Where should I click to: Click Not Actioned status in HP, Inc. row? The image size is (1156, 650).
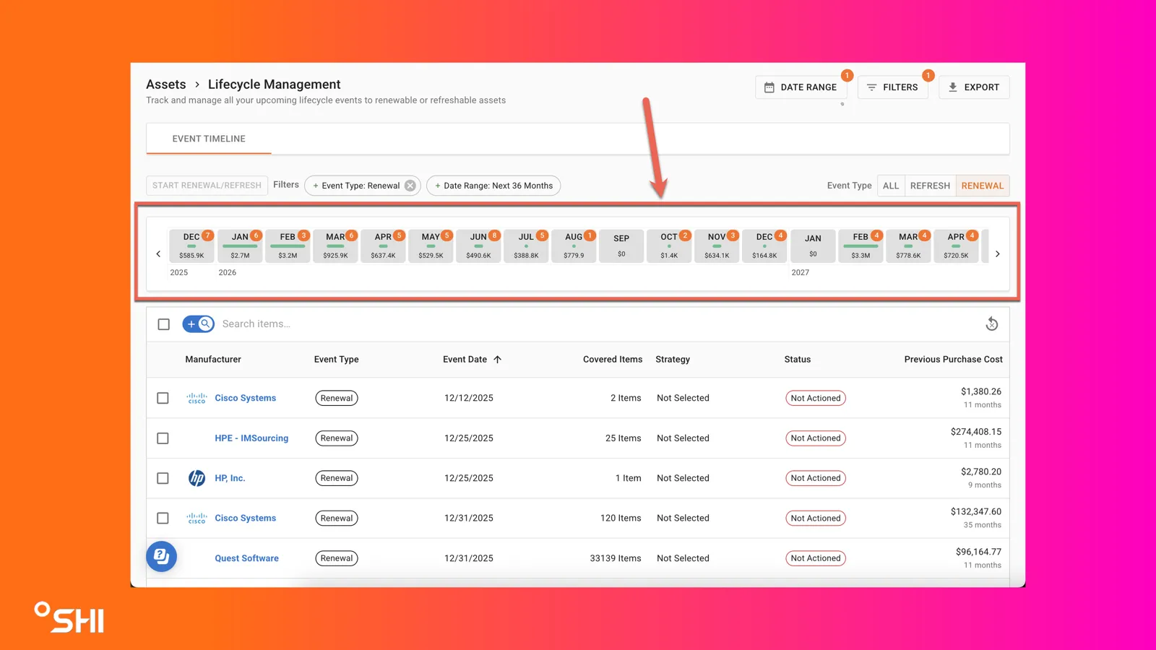pyautogui.click(x=816, y=478)
